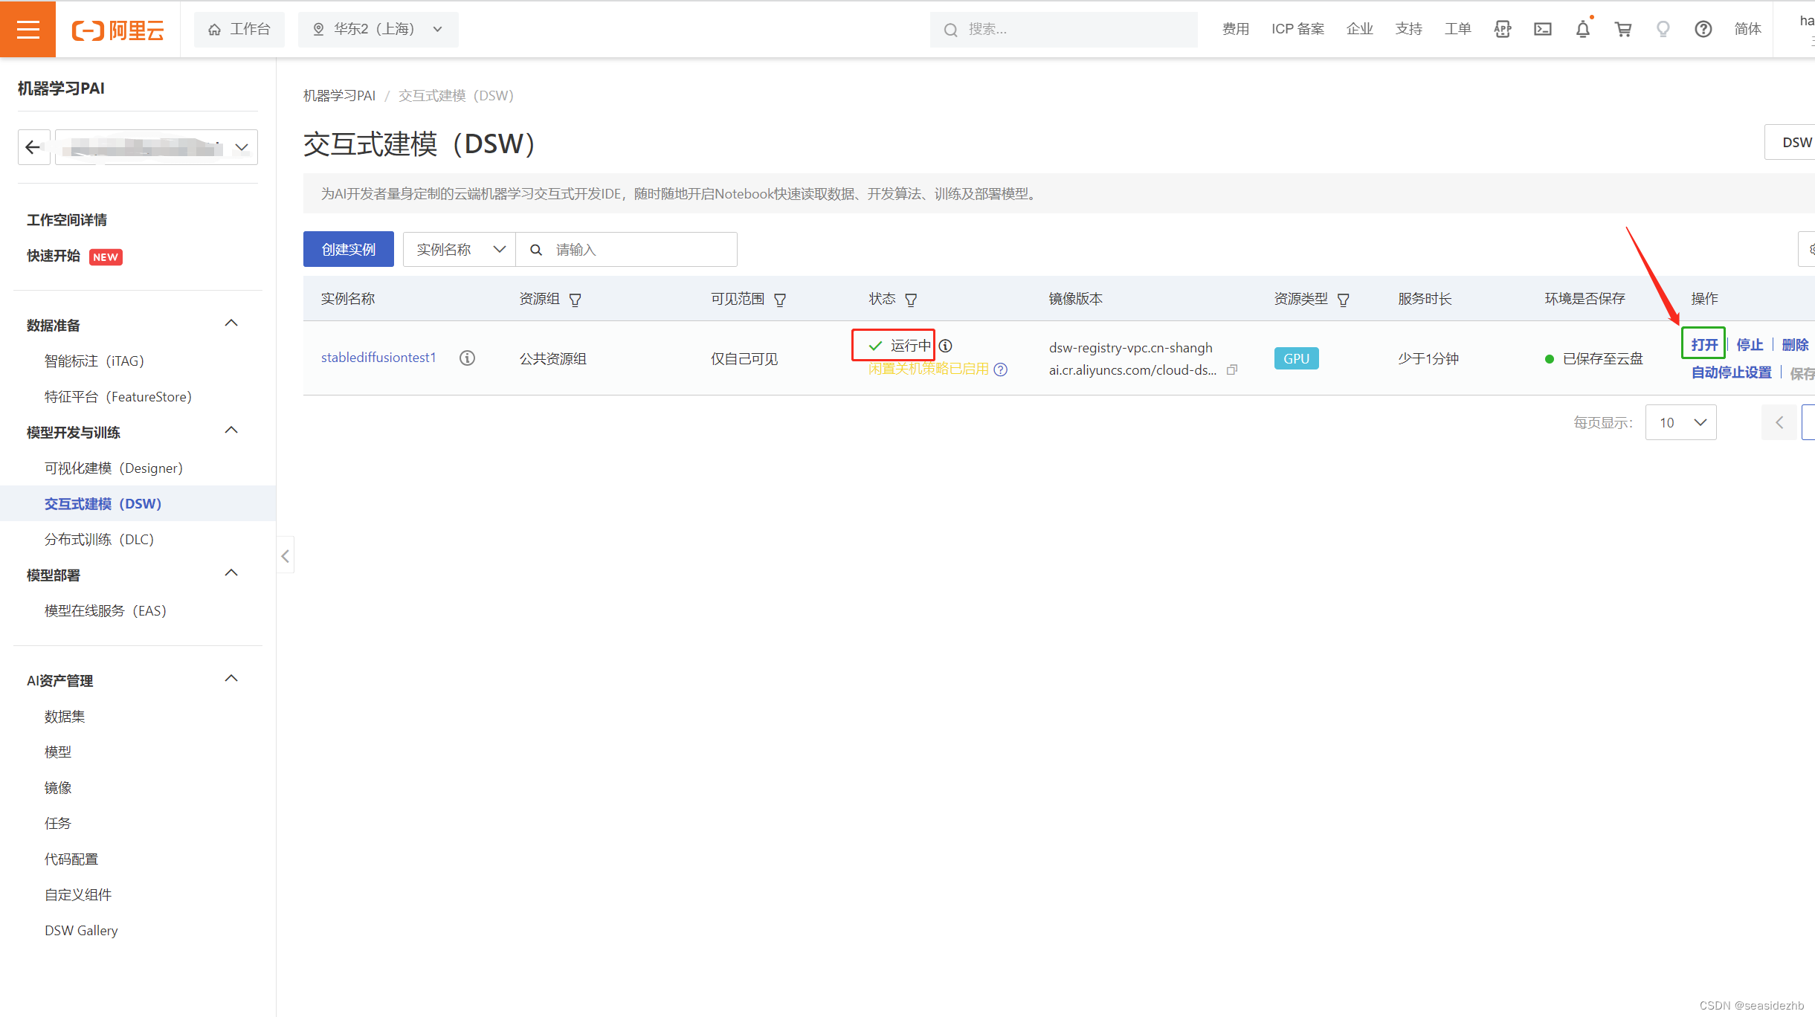Open the notifications bell
Image resolution: width=1815 pixels, height=1017 pixels.
(x=1582, y=29)
